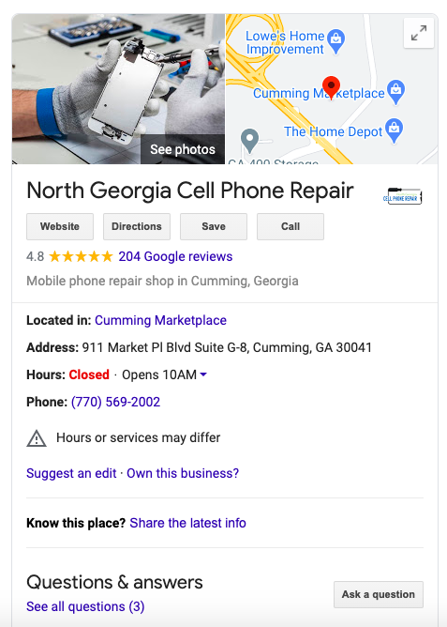Click the five-star rating stars
The image size is (447, 627).
coord(81,256)
